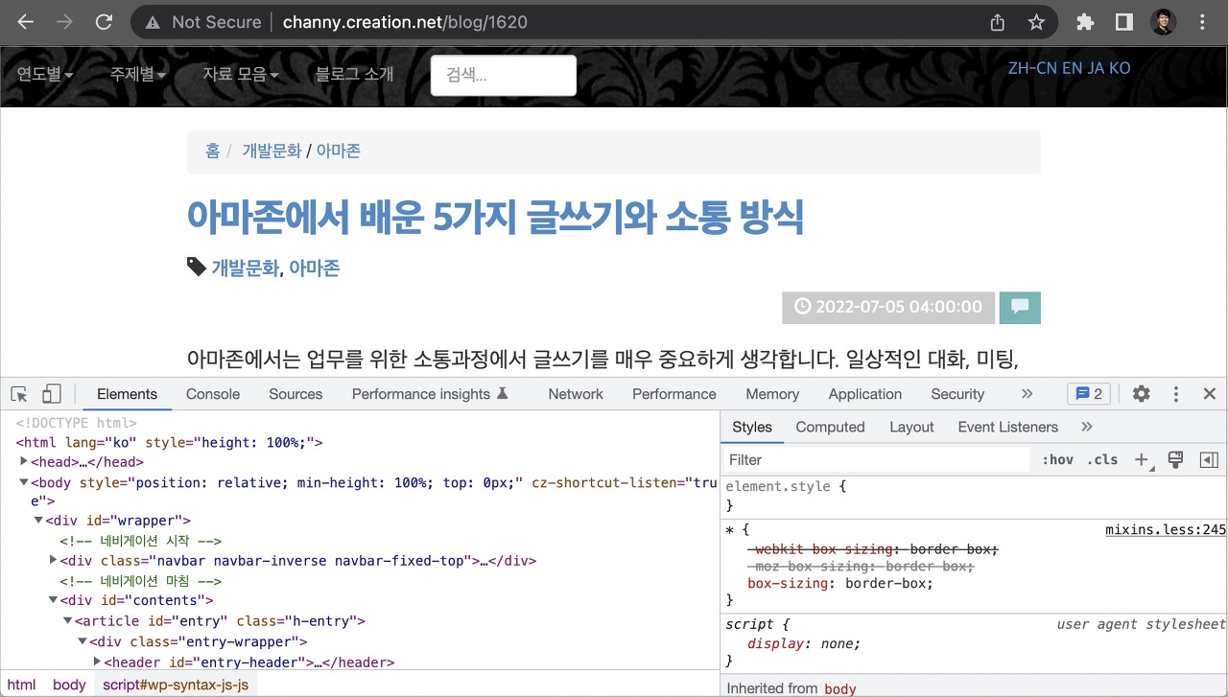Open the 자료 모음 navigation dropdown
The width and height of the screenshot is (1228, 697).
click(x=241, y=74)
